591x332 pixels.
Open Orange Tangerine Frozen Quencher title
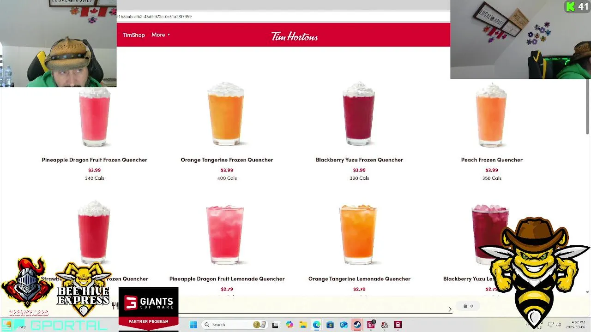point(227,160)
